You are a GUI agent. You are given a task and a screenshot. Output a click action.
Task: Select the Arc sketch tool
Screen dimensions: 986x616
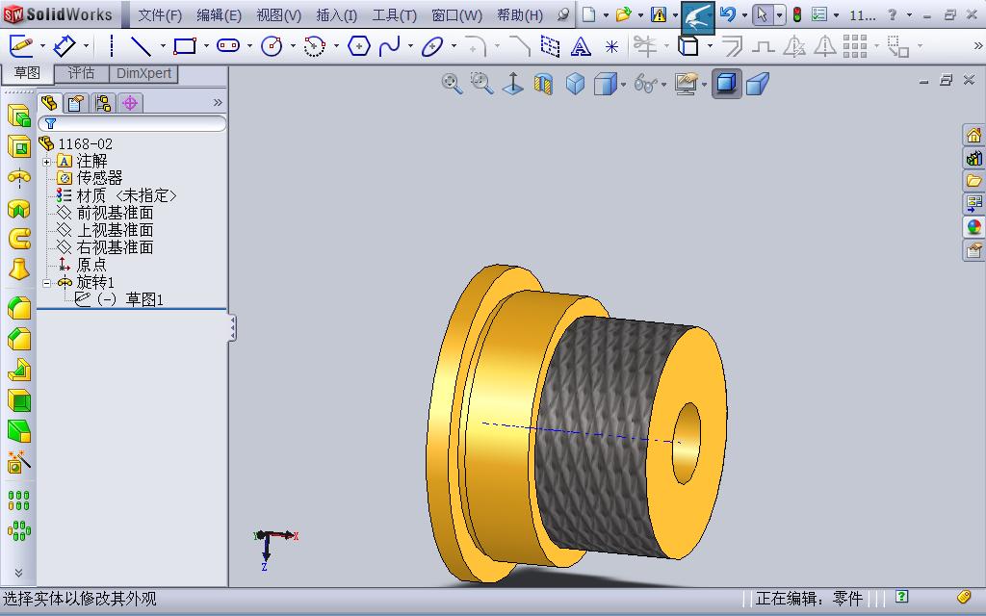coord(315,46)
